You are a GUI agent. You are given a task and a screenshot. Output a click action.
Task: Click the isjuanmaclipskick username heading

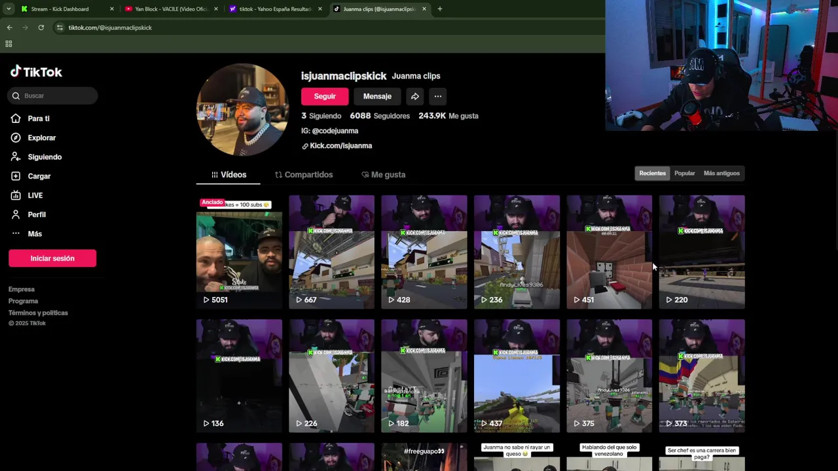(344, 76)
